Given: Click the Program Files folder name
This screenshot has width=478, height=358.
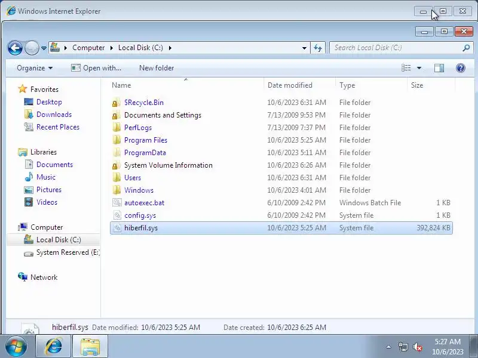Looking at the screenshot, I should point(146,140).
